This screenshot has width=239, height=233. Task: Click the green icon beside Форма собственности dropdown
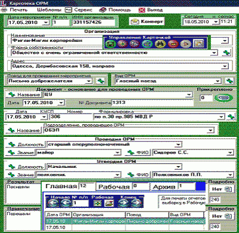click(x=226, y=53)
